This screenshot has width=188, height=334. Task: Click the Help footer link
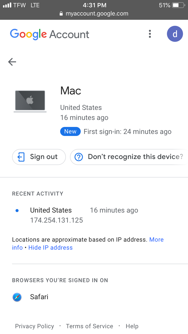(x=132, y=326)
